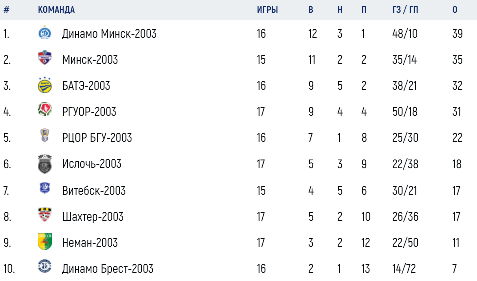Click the О points column header
The image size is (477, 281).
pos(455,10)
